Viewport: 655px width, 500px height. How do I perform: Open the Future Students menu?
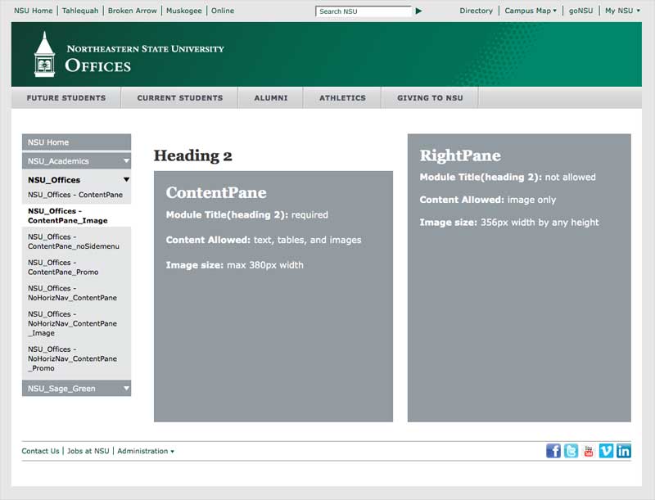pyautogui.click(x=66, y=97)
